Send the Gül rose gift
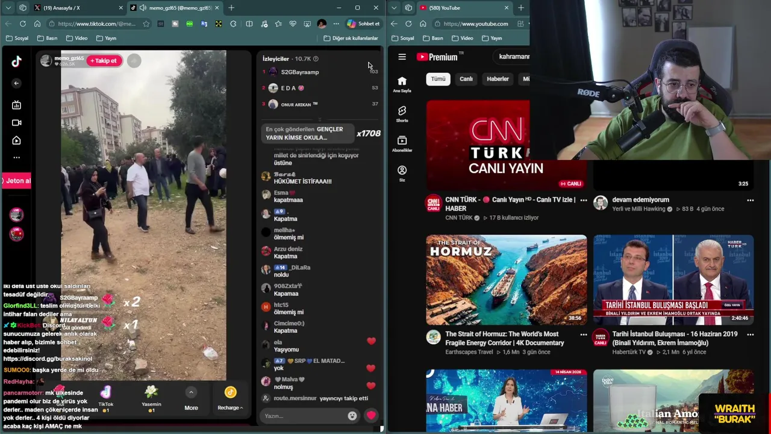The image size is (771, 434). pyautogui.click(x=60, y=399)
